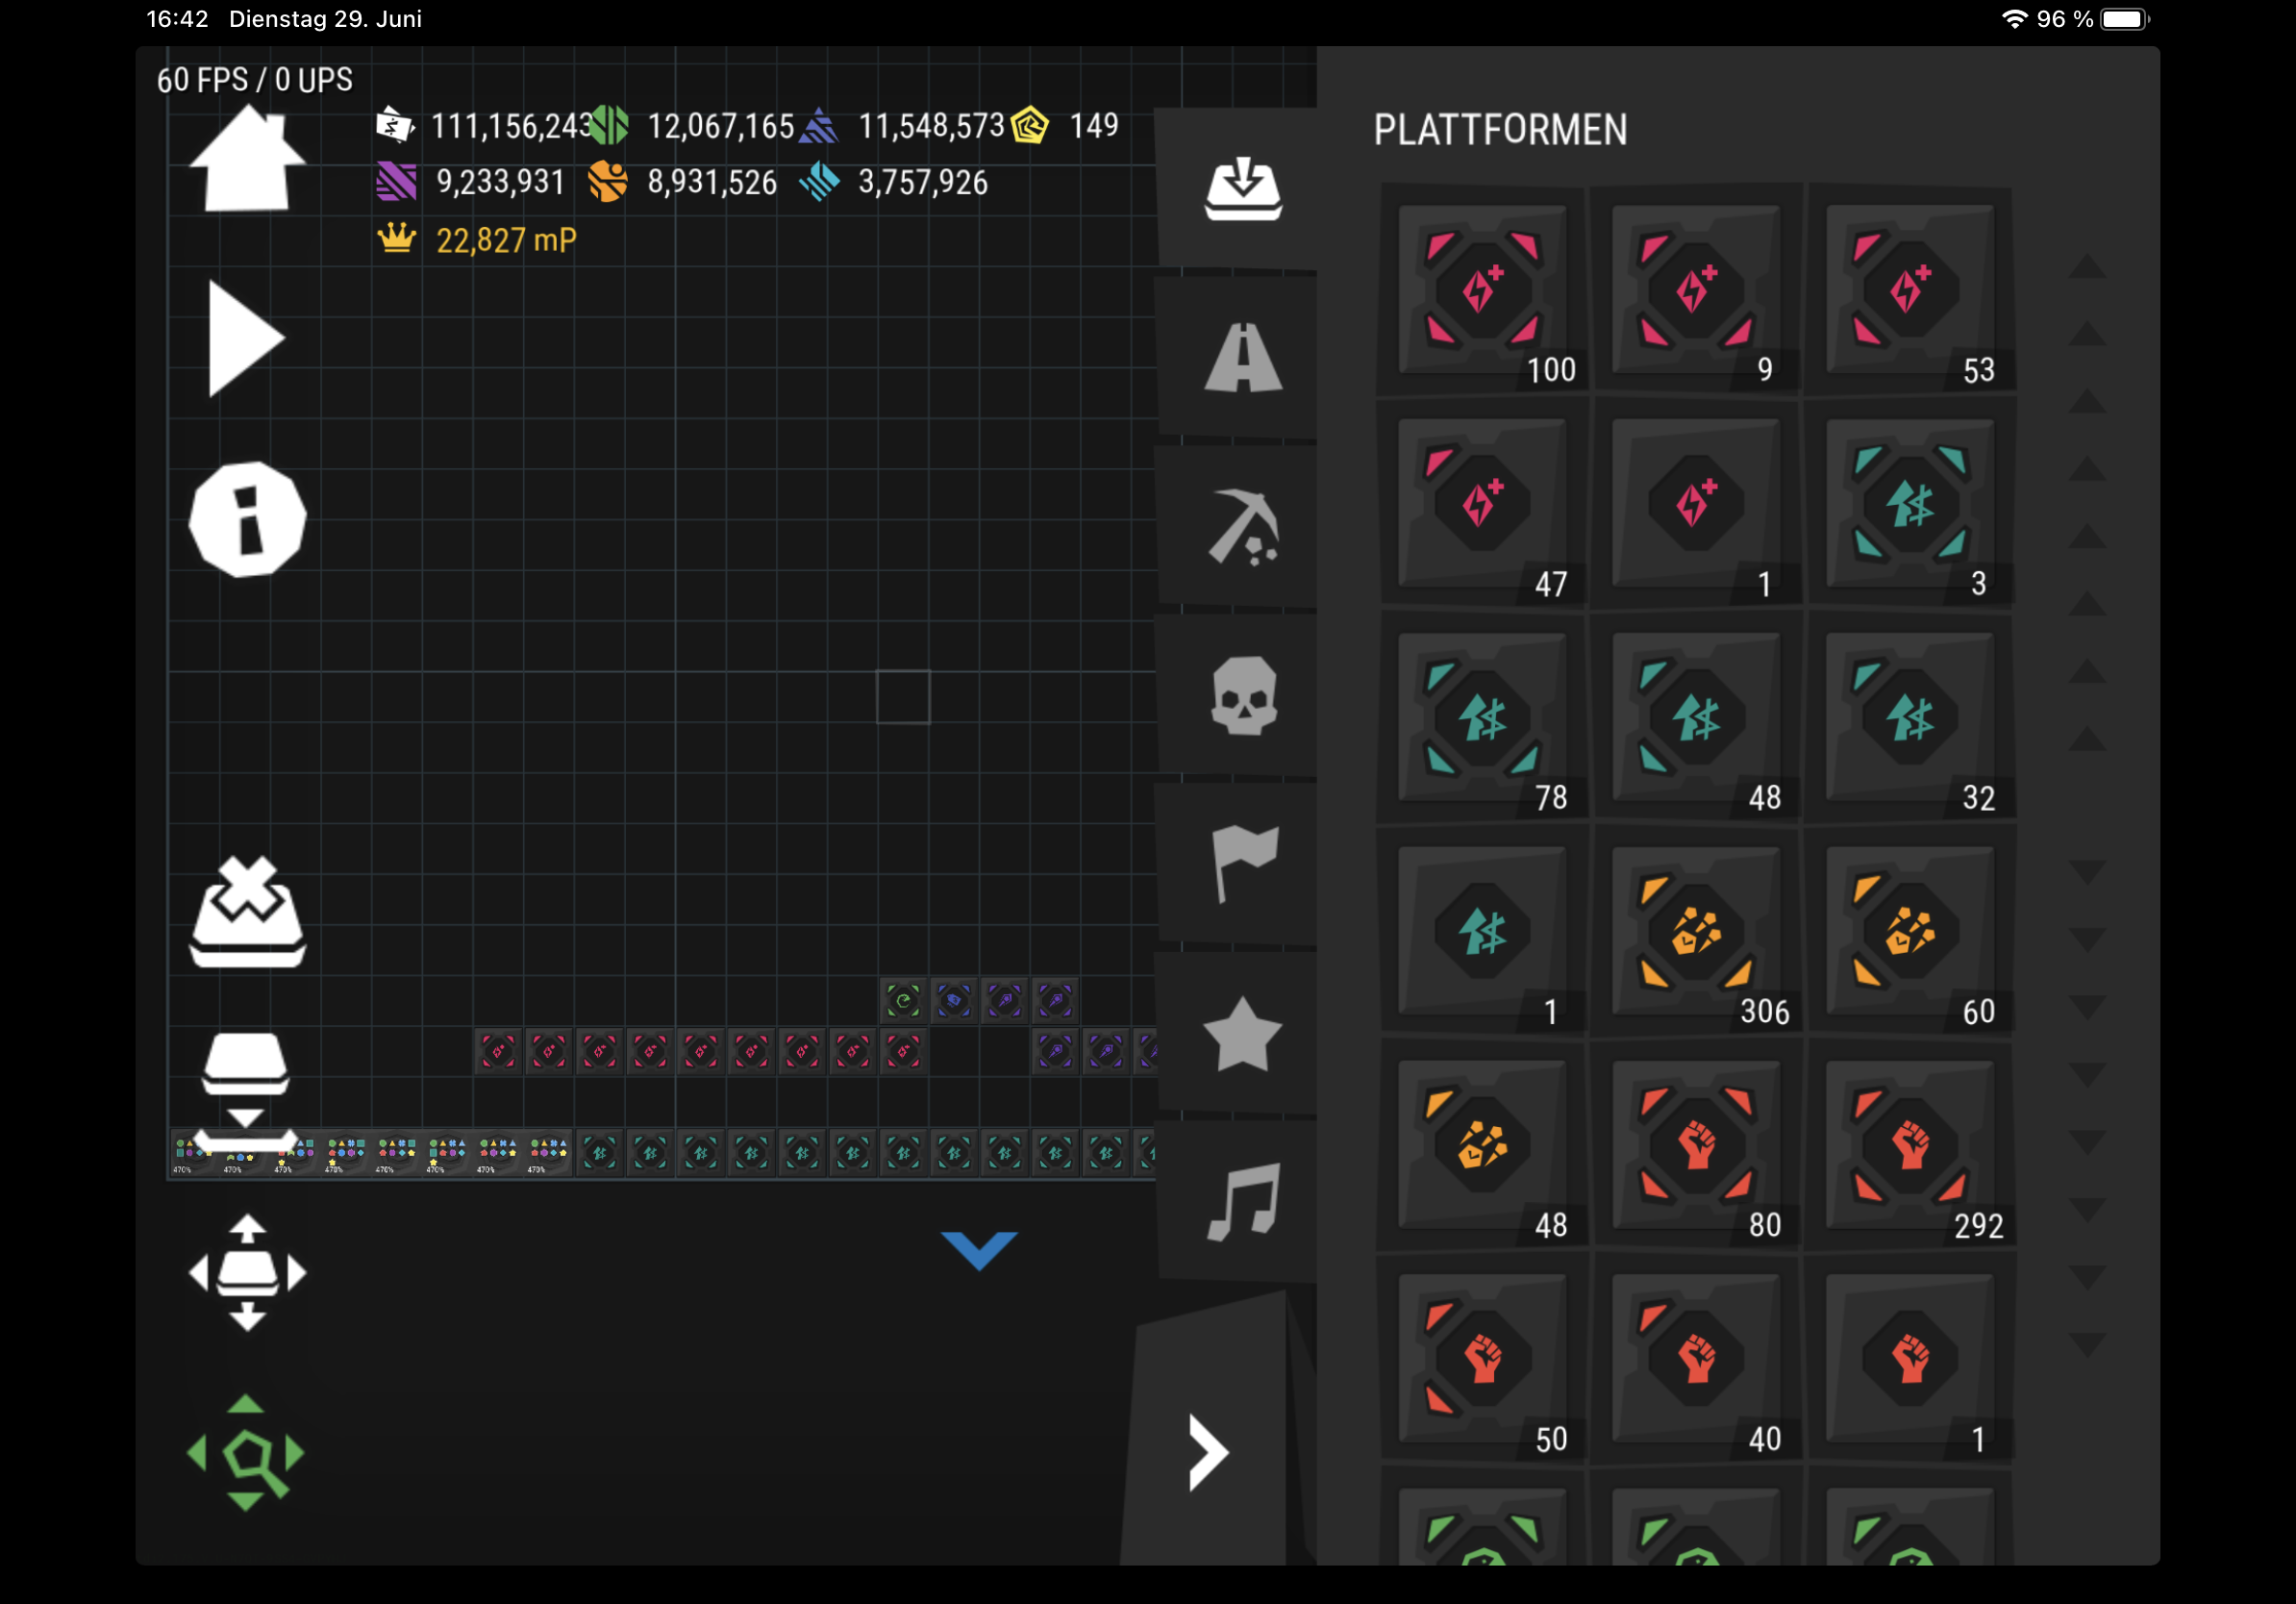Open the flag tab
Image resolution: width=2296 pixels, height=1604 pixels.
pyautogui.click(x=1243, y=863)
